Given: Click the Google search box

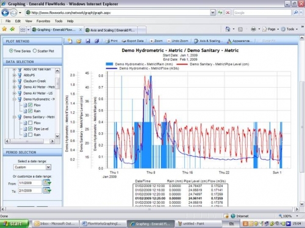Looking at the screenshot, I should point(262,13).
